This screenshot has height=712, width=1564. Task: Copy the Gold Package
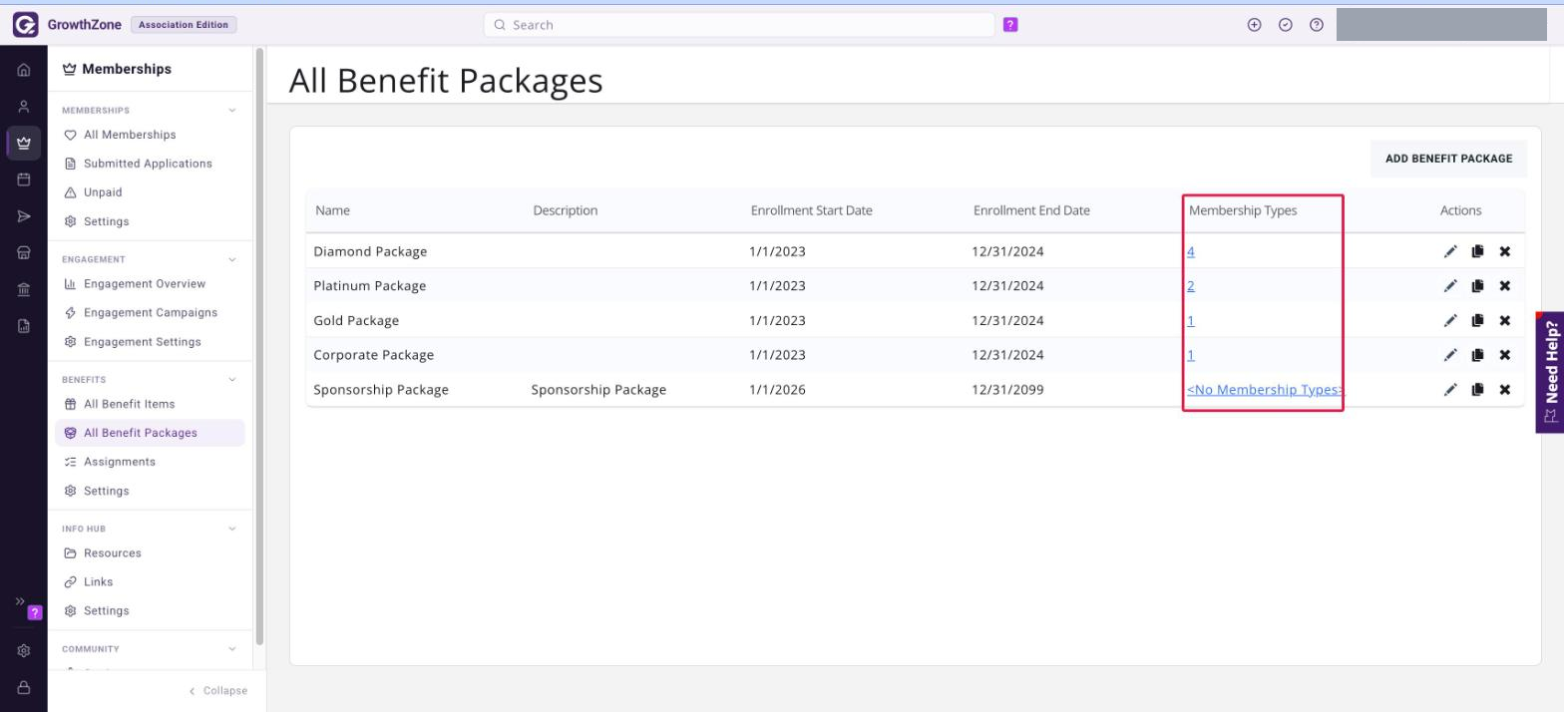point(1477,320)
